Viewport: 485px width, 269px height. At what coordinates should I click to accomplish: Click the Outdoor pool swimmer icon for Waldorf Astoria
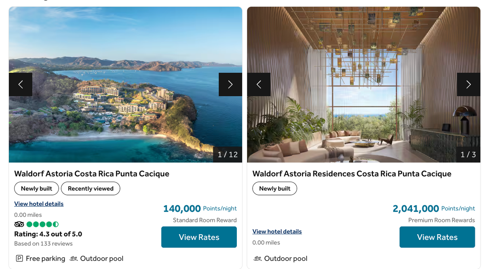pos(73,258)
